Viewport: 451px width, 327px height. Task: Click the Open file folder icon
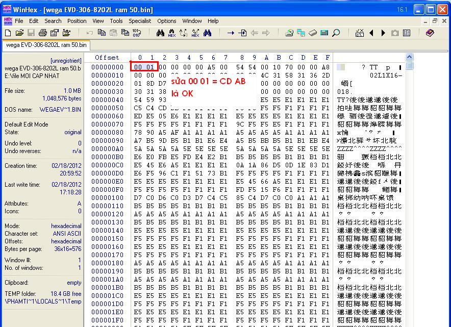tap(19, 33)
